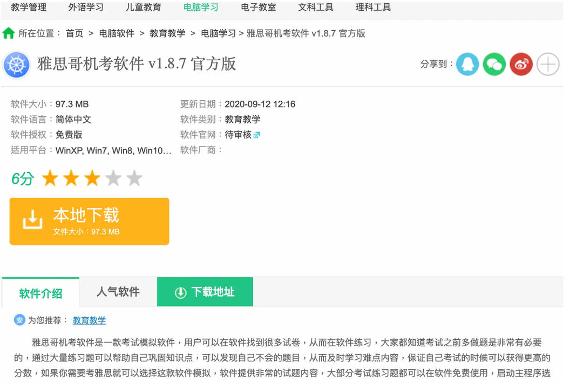Click software size value 97.3 MB
The image size is (583, 385).
coord(72,104)
